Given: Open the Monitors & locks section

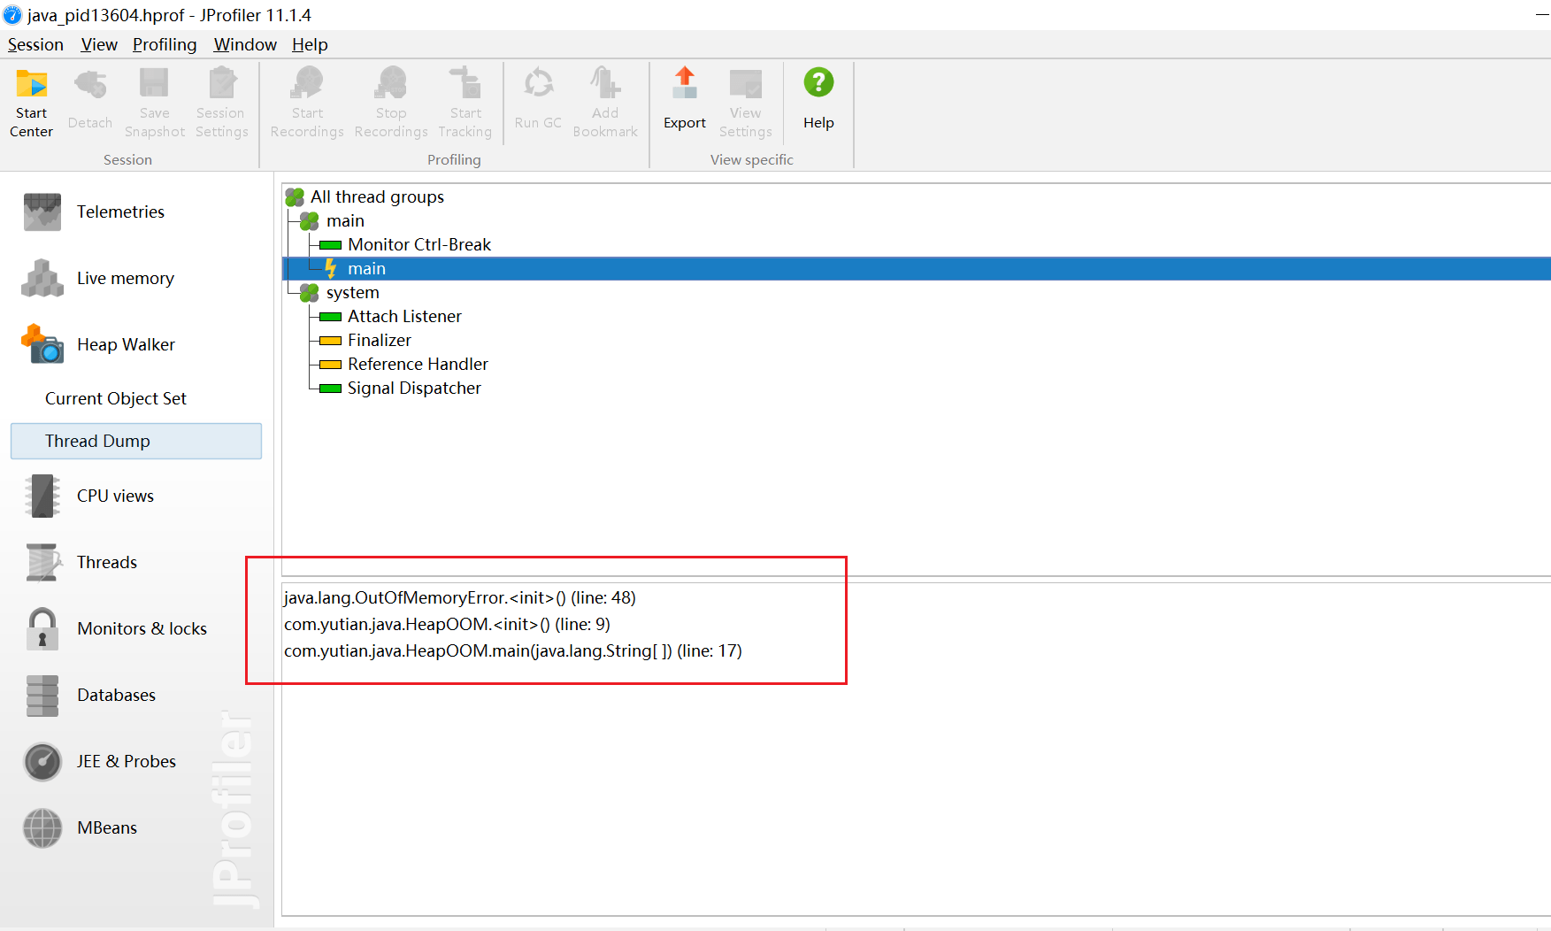Looking at the screenshot, I should coord(142,629).
